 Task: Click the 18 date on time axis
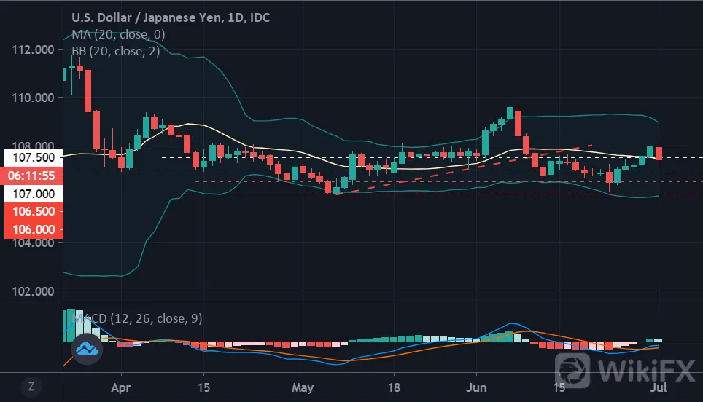(394, 387)
